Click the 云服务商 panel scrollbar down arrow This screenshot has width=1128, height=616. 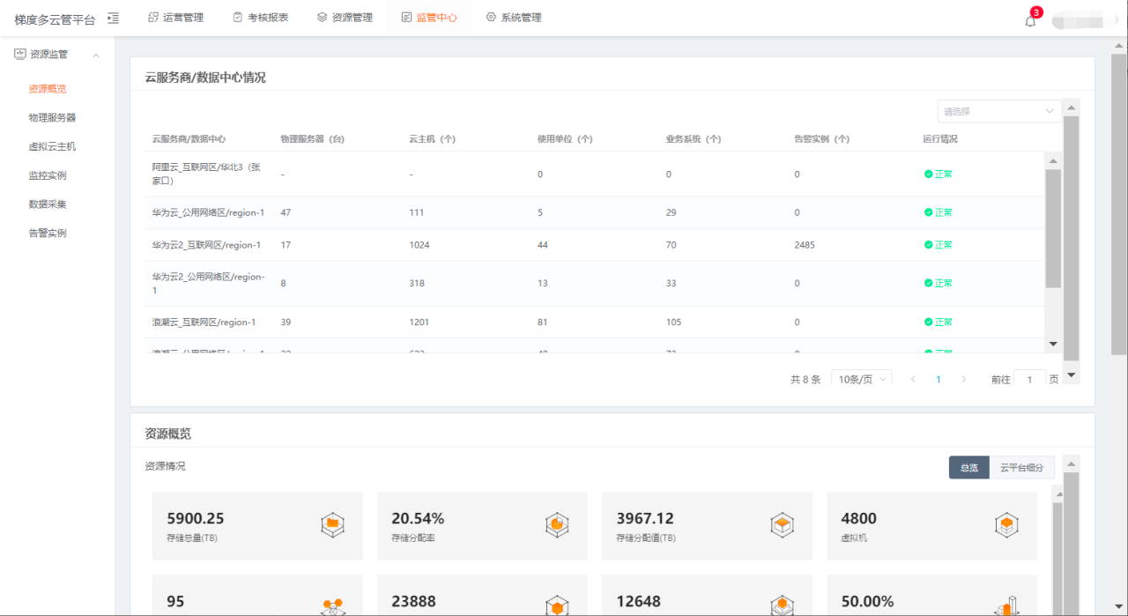1072,375
